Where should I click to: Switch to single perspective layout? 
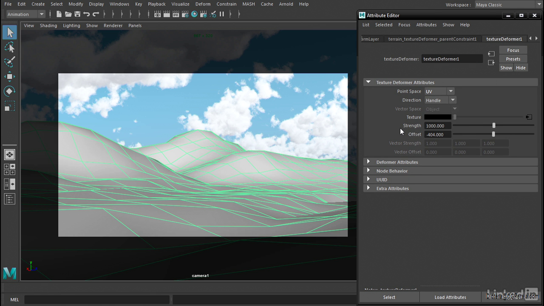pos(10,155)
